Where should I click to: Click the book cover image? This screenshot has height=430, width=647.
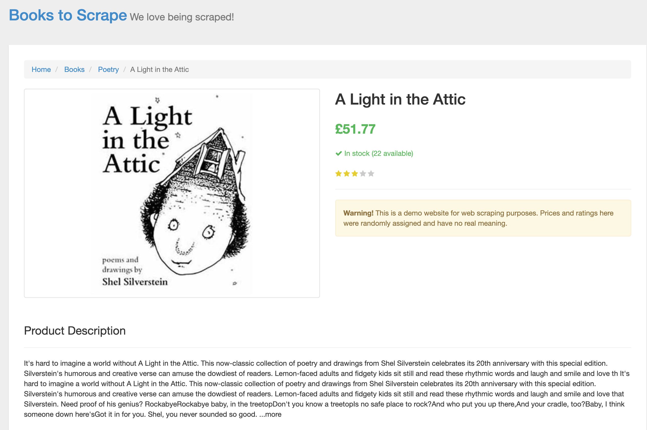[172, 193]
